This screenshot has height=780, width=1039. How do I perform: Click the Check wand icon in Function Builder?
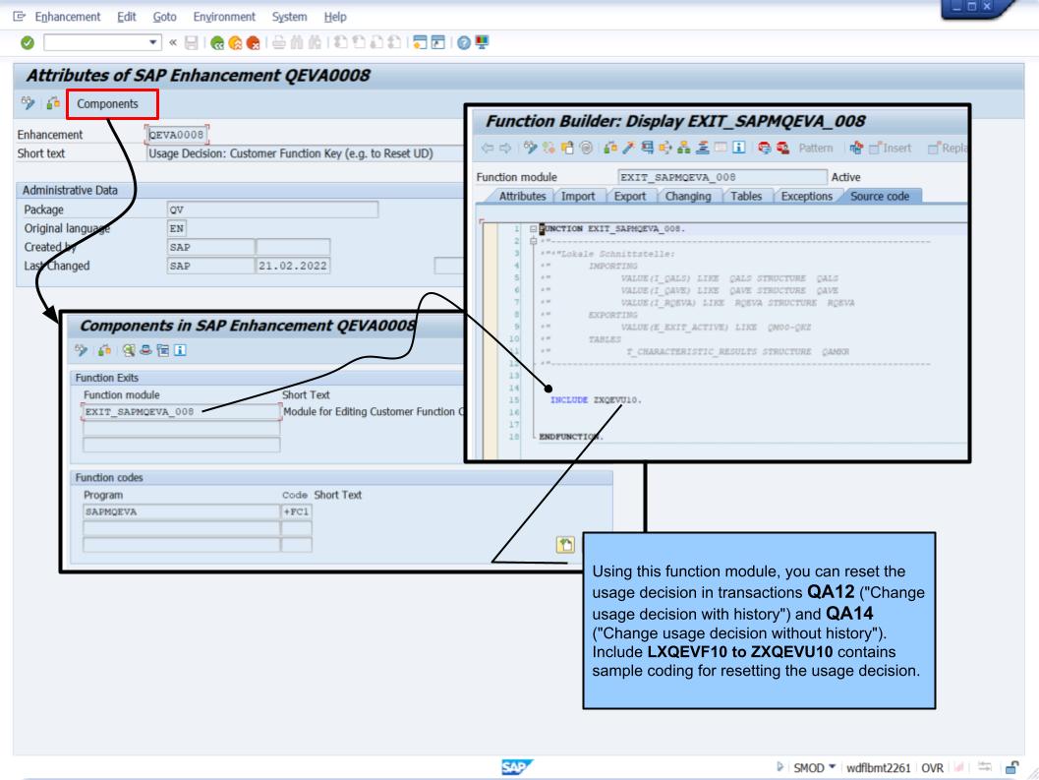tap(629, 148)
